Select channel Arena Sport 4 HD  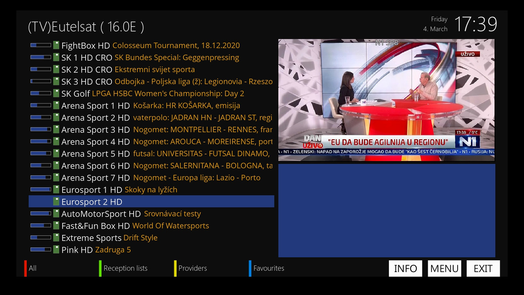click(95, 142)
